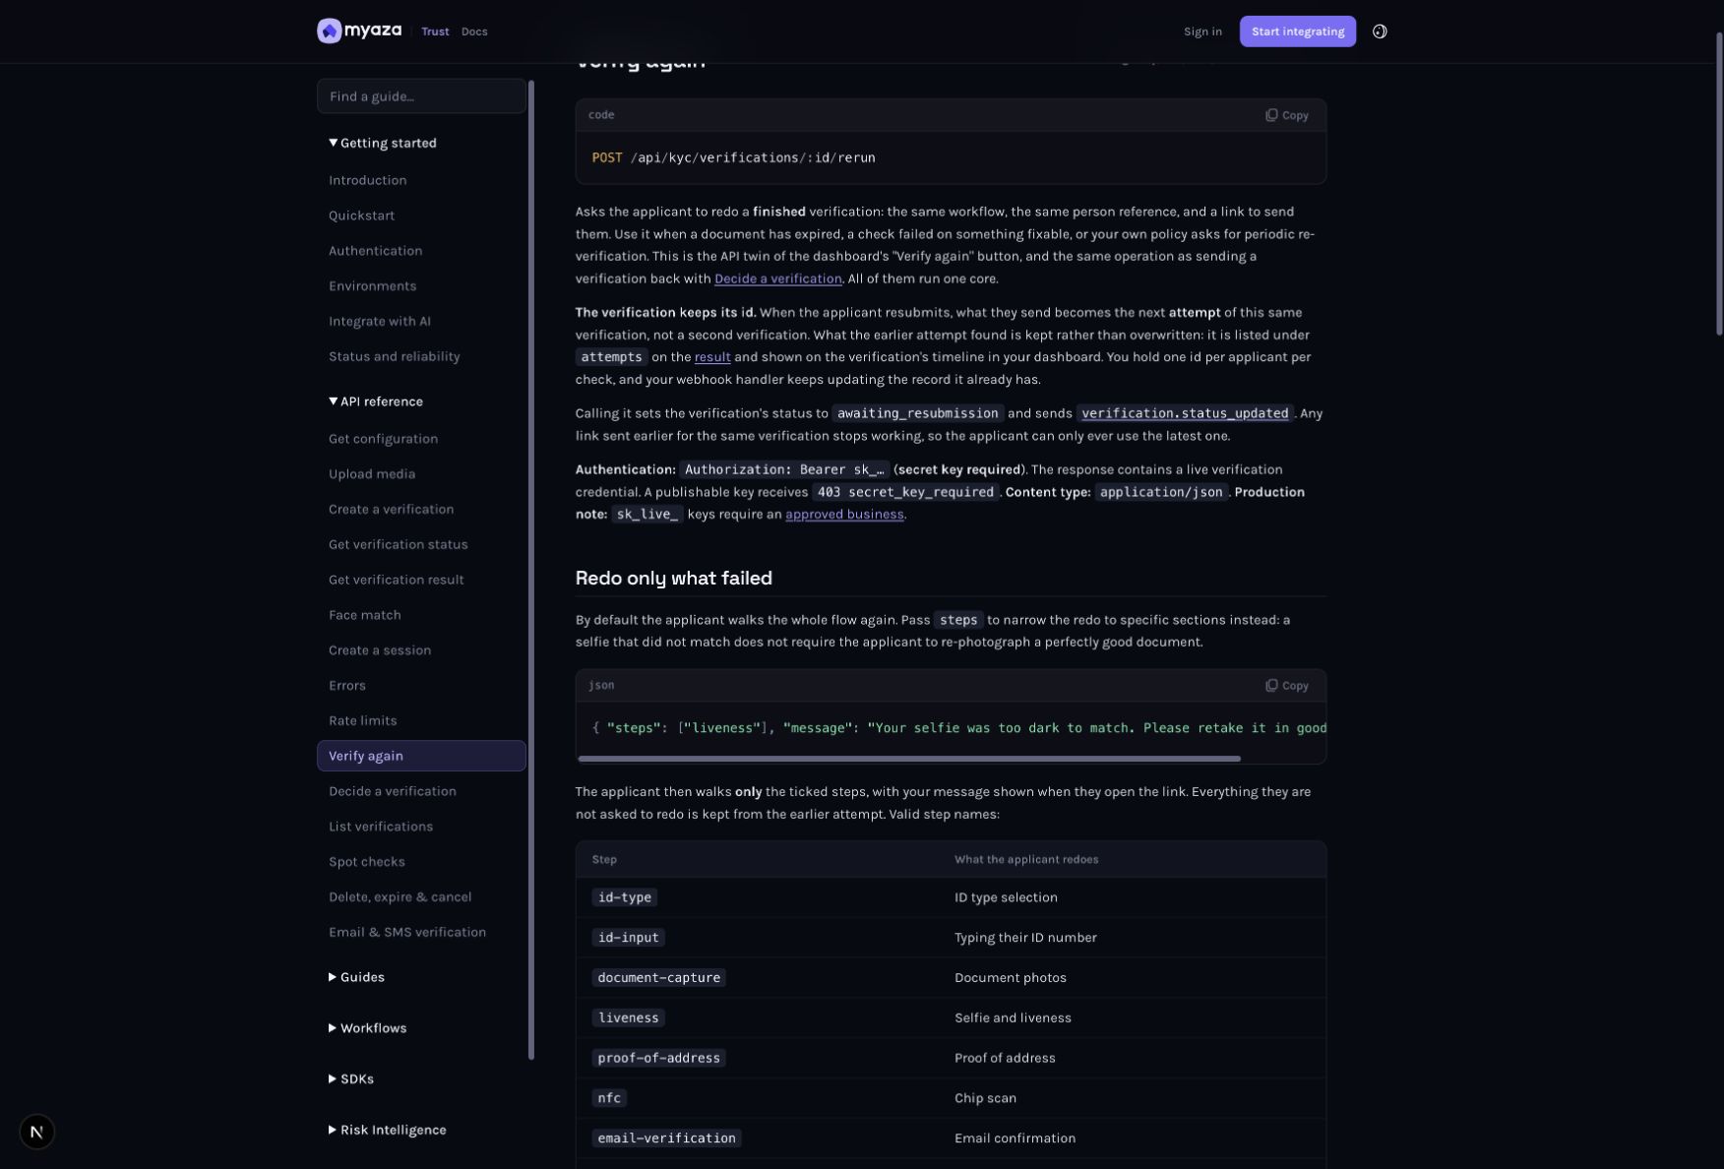Screen dimensions: 1724x1169
Task: Collapse the Getting started section
Action: point(383,143)
